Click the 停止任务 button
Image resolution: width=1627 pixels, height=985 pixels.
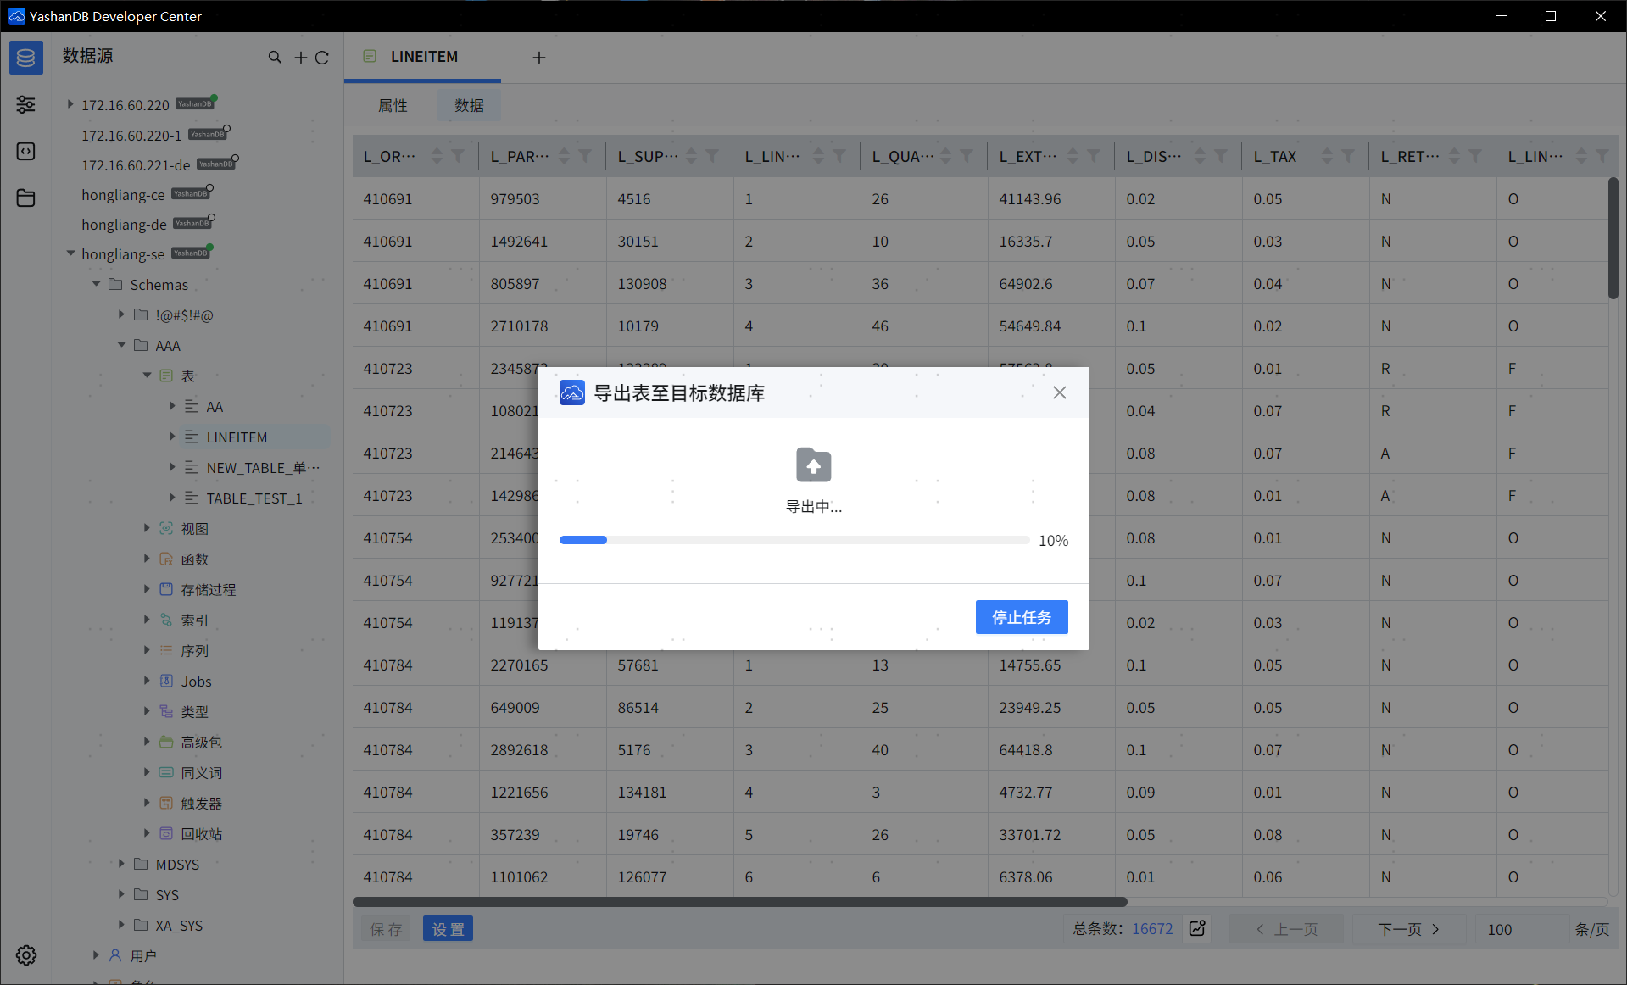click(1021, 617)
